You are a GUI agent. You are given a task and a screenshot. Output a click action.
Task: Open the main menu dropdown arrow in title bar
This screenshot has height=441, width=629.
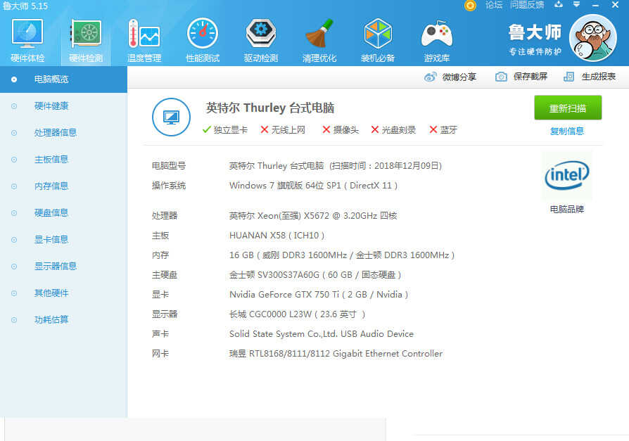pos(576,5)
